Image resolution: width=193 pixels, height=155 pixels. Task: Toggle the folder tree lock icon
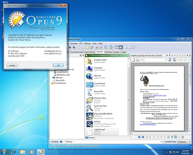point(81,55)
